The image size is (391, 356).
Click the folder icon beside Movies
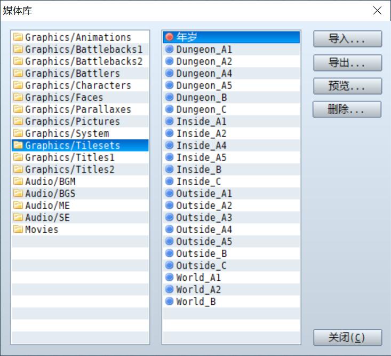pyautogui.click(x=18, y=230)
